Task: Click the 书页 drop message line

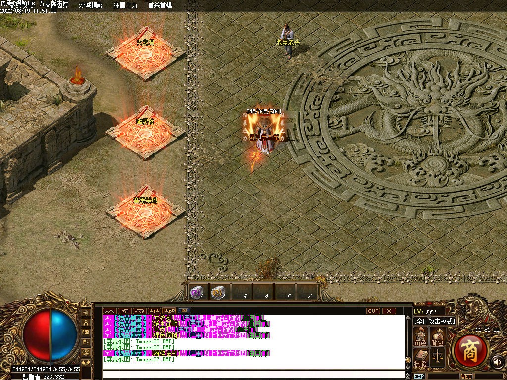Action: click(180, 330)
